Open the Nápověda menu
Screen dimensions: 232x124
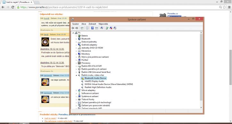pos(103,24)
